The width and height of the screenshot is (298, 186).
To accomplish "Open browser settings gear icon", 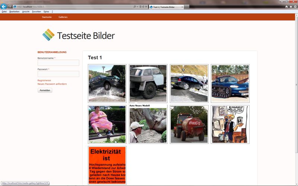I will (295, 7).
